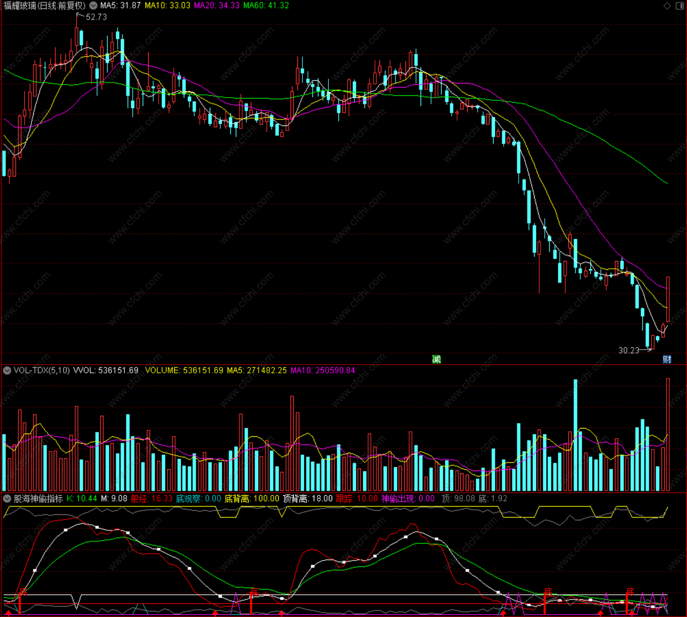The width and height of the screenshot is (687, 617).
Task: Click the 股海神偷指标 indicator name
Action: 38,499
